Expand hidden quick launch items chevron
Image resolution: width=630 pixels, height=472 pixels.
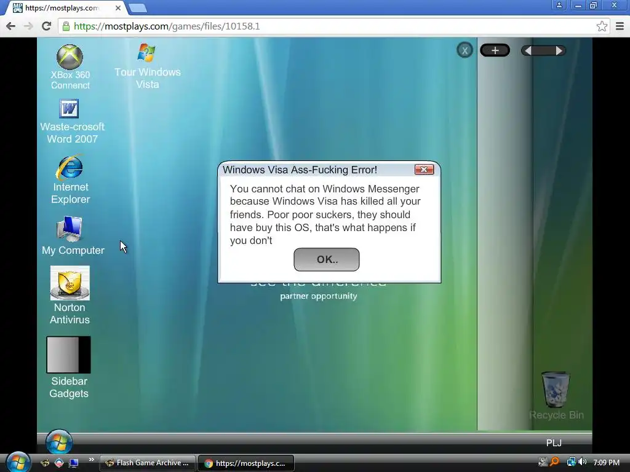point(91,460)
